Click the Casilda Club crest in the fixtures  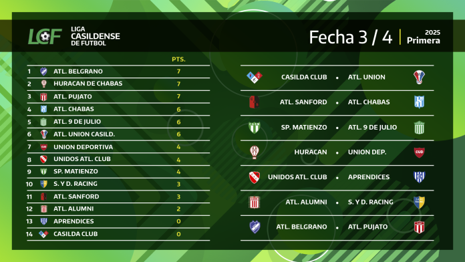255,77
